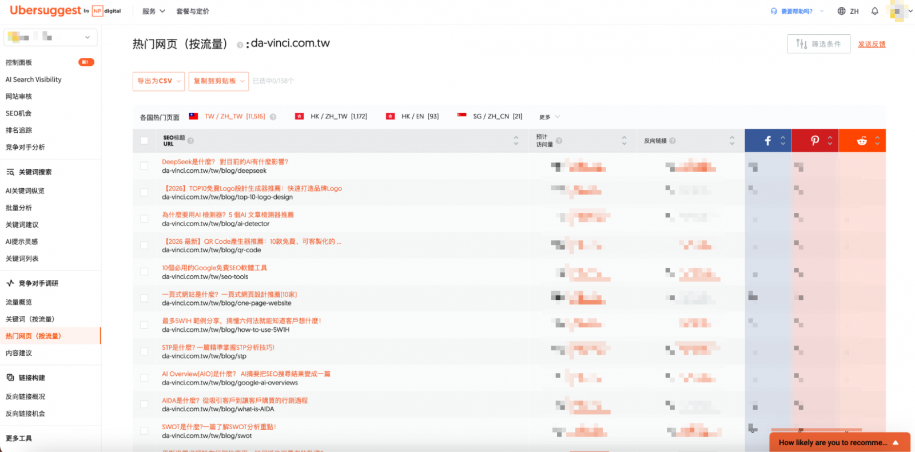
Task: Sort by the Facebook shares arrows
Action: 783,141
